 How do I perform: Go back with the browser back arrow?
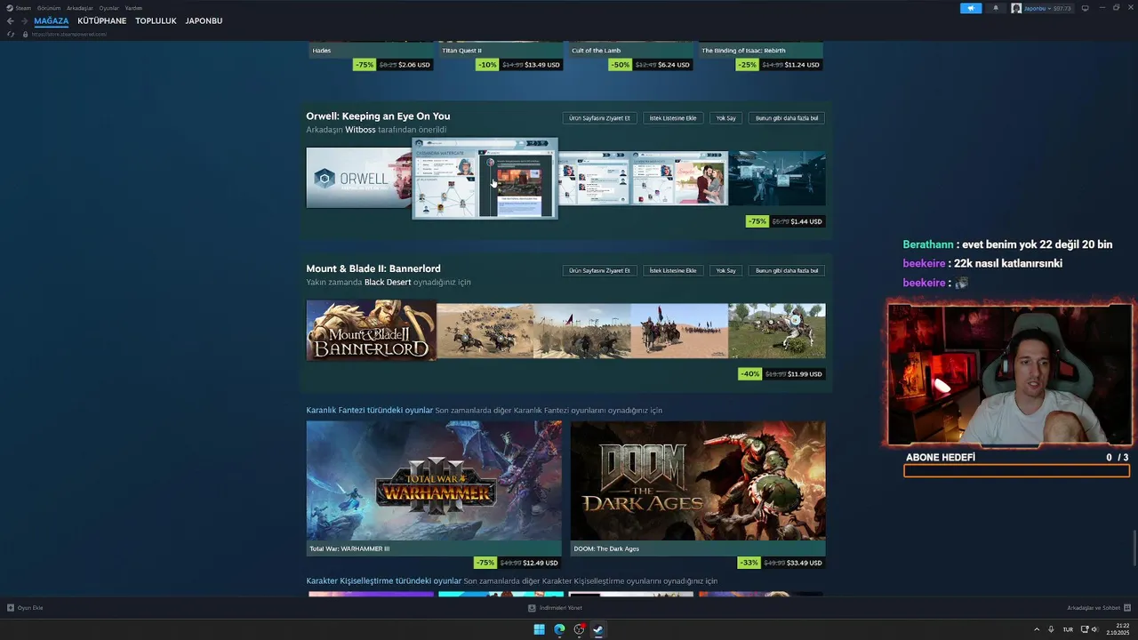(10, 20)
